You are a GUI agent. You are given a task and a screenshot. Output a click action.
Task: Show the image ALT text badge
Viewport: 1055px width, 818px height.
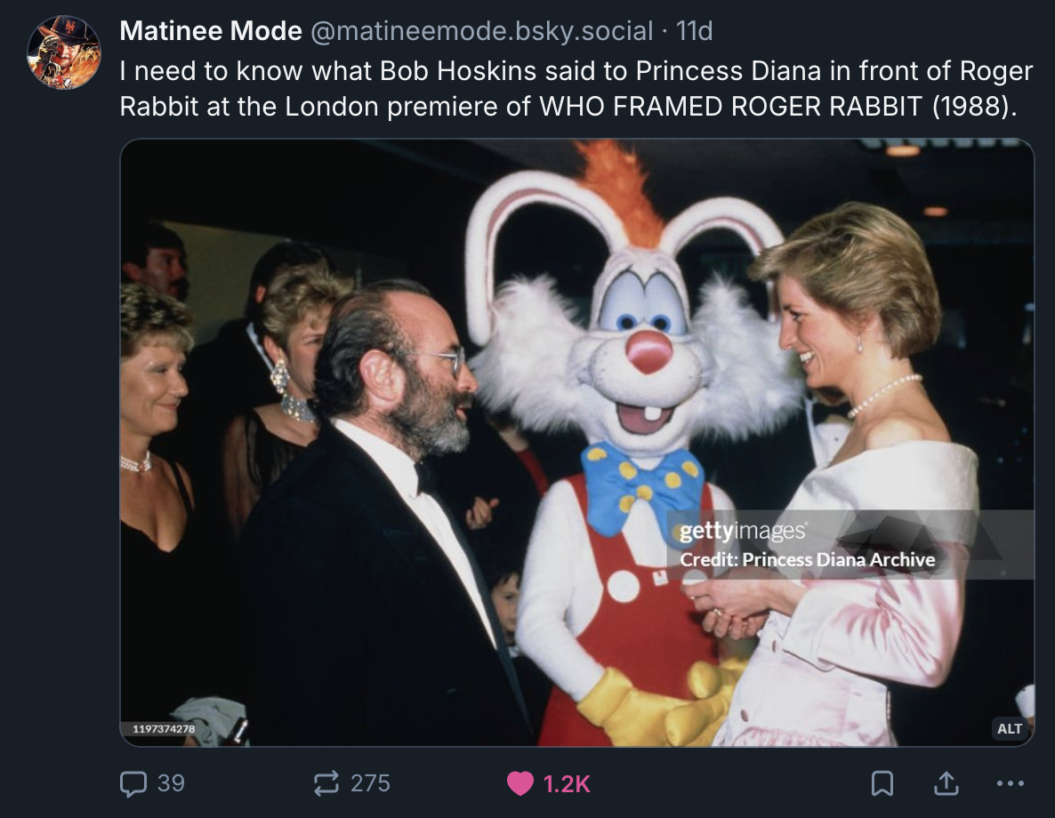pos(1010,728)
